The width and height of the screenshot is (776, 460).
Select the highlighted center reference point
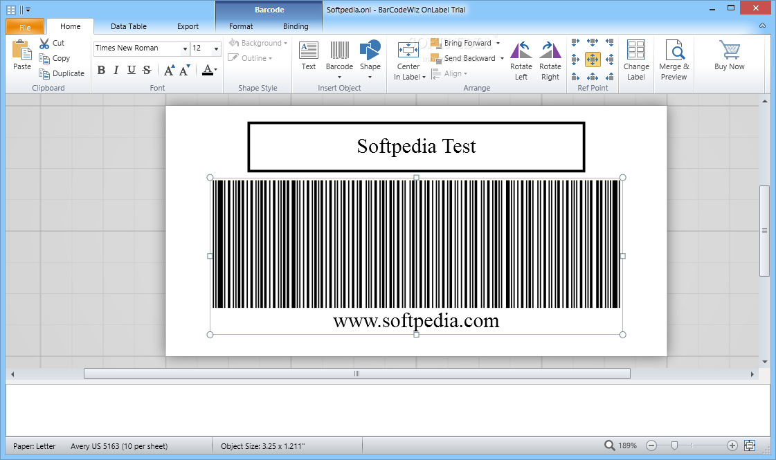pos(593,60)
